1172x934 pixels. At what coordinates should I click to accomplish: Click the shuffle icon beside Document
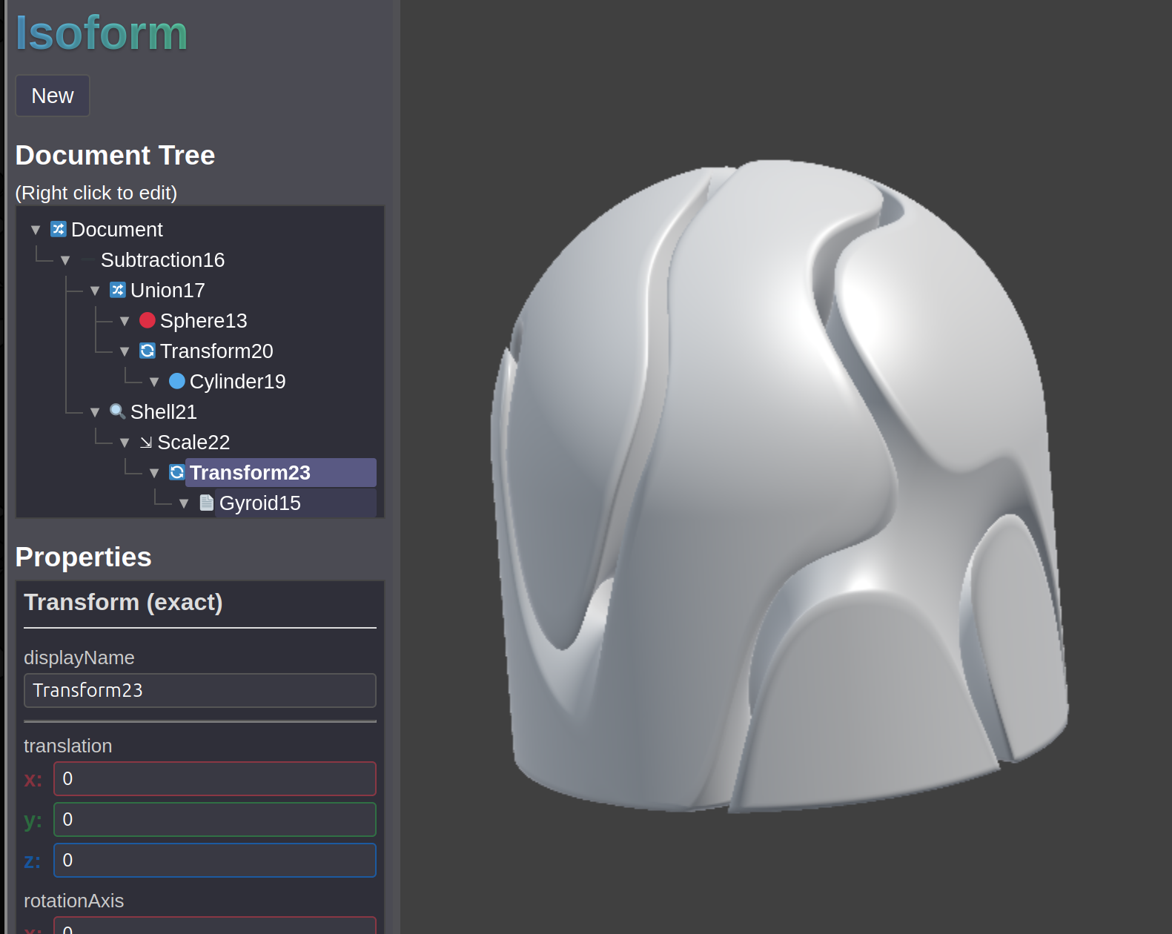pos(59,229)
